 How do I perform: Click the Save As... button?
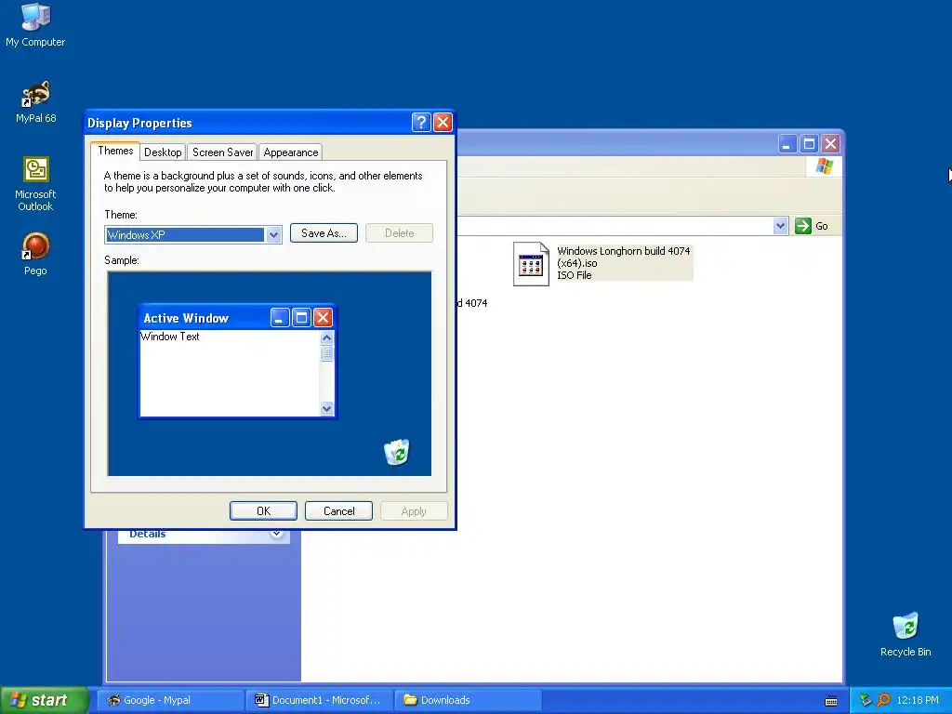[324, 233]
